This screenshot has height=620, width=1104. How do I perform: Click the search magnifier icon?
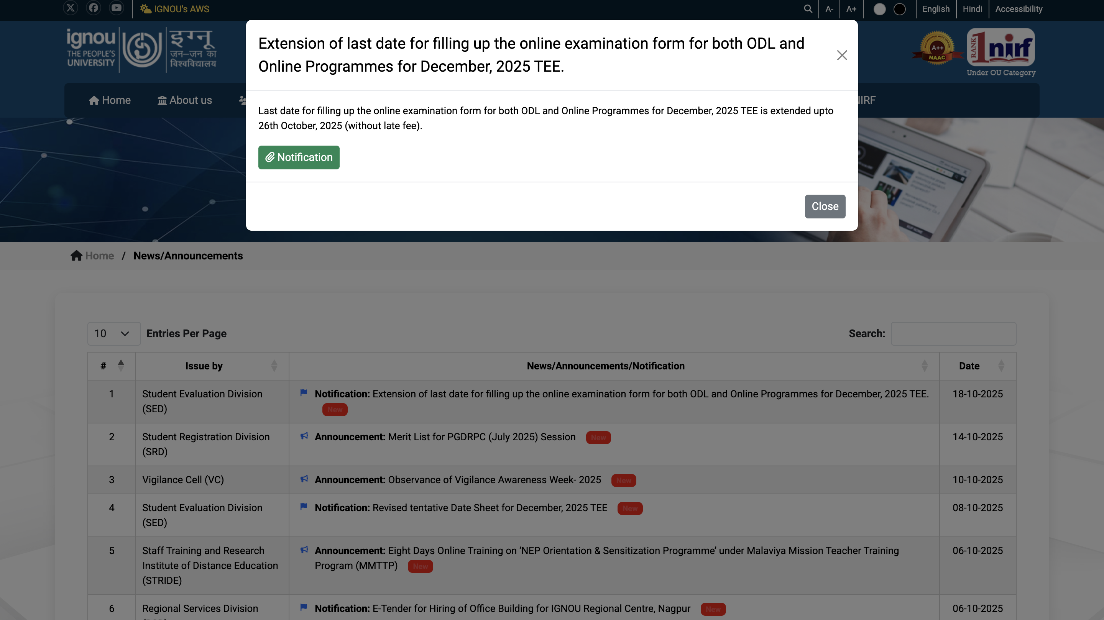pos(808,9)
